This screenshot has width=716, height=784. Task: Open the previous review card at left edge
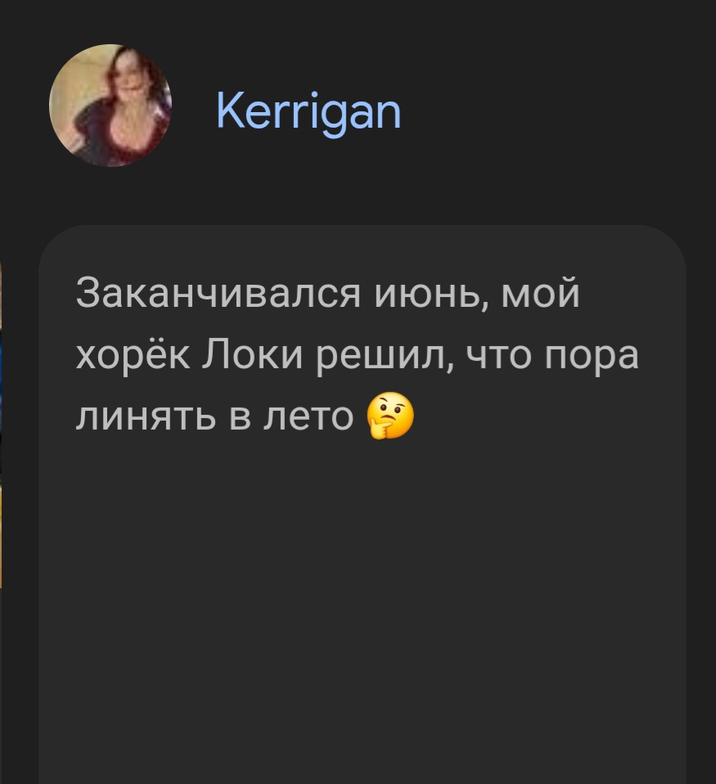1,425
